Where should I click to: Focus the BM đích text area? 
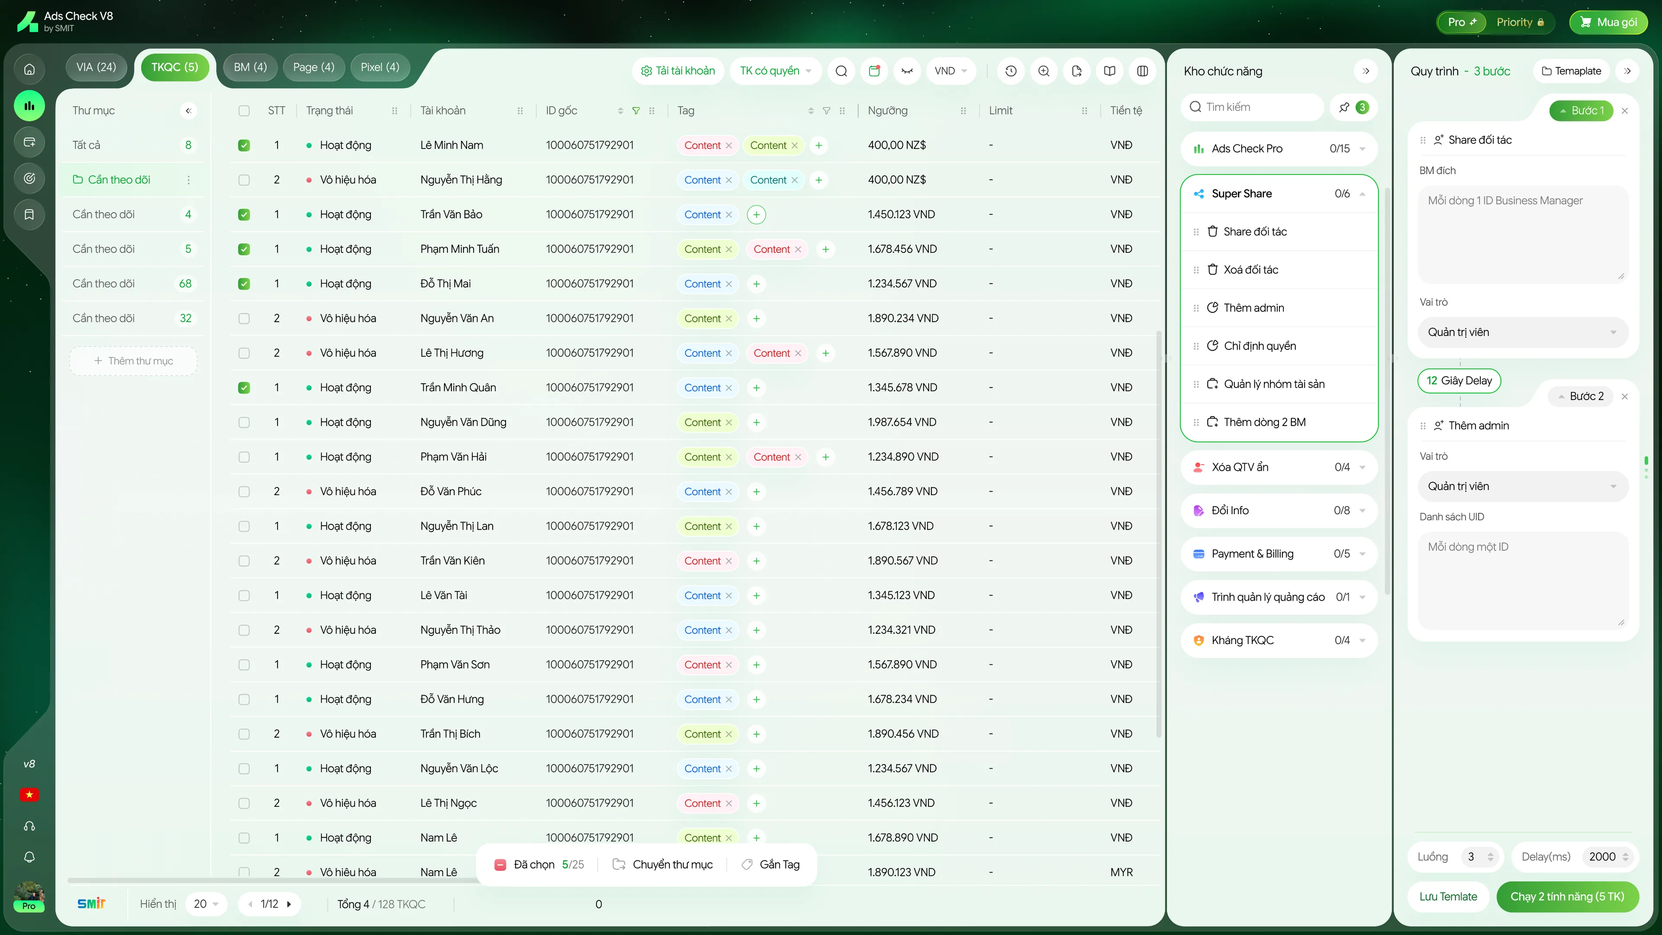click(1523, 235)
